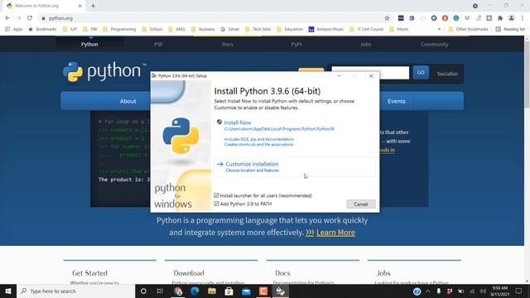Cancel the Python setup
Viewport: 530px width, 298px height.
pos(361,204)
